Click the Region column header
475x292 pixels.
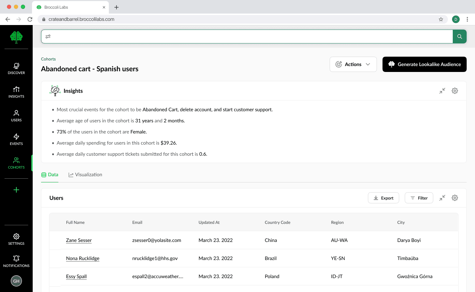pyautogui.click(x=337, y=222)
